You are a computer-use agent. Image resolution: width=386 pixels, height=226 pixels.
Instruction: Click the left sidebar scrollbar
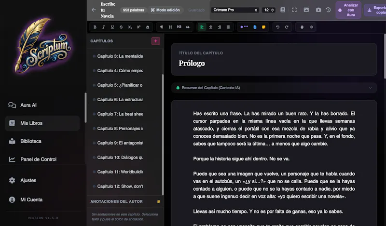point(85,107)
